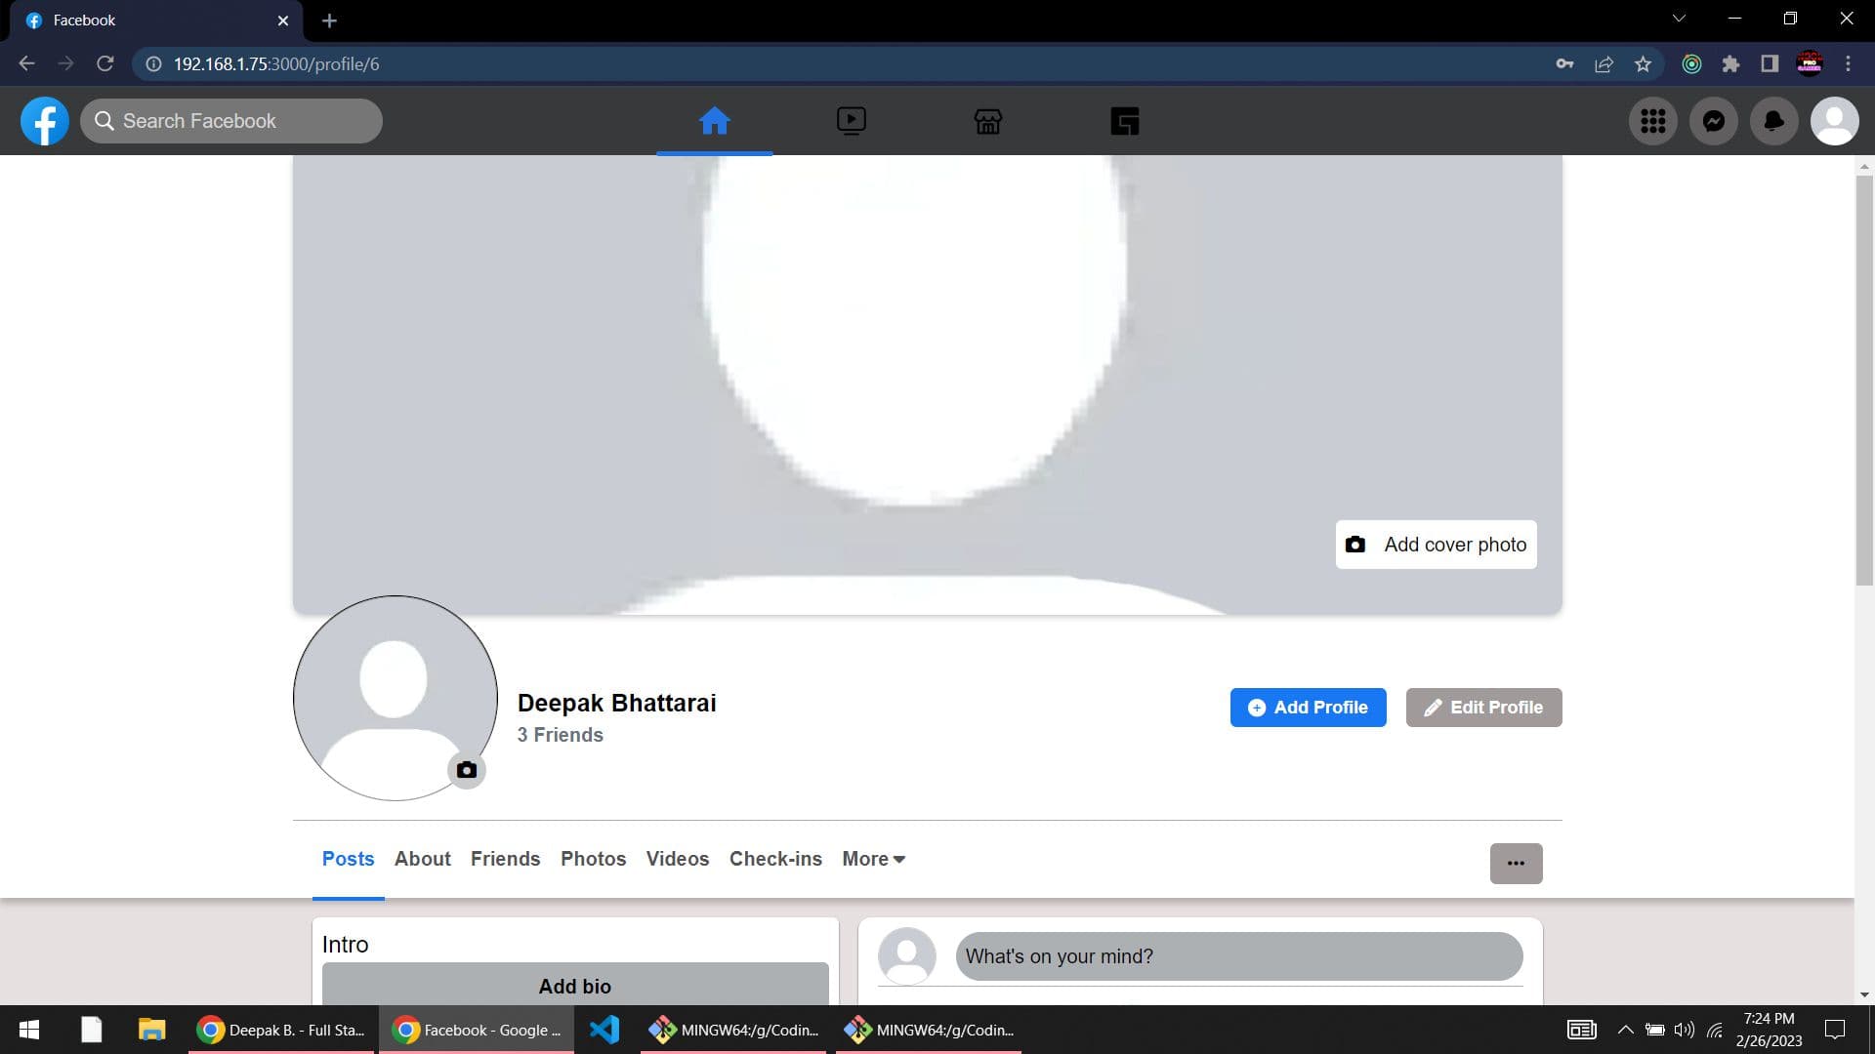This screenshot has width=1875, height=1054.
Task: Switch to the Posts tab
Action: click(348, 859)
